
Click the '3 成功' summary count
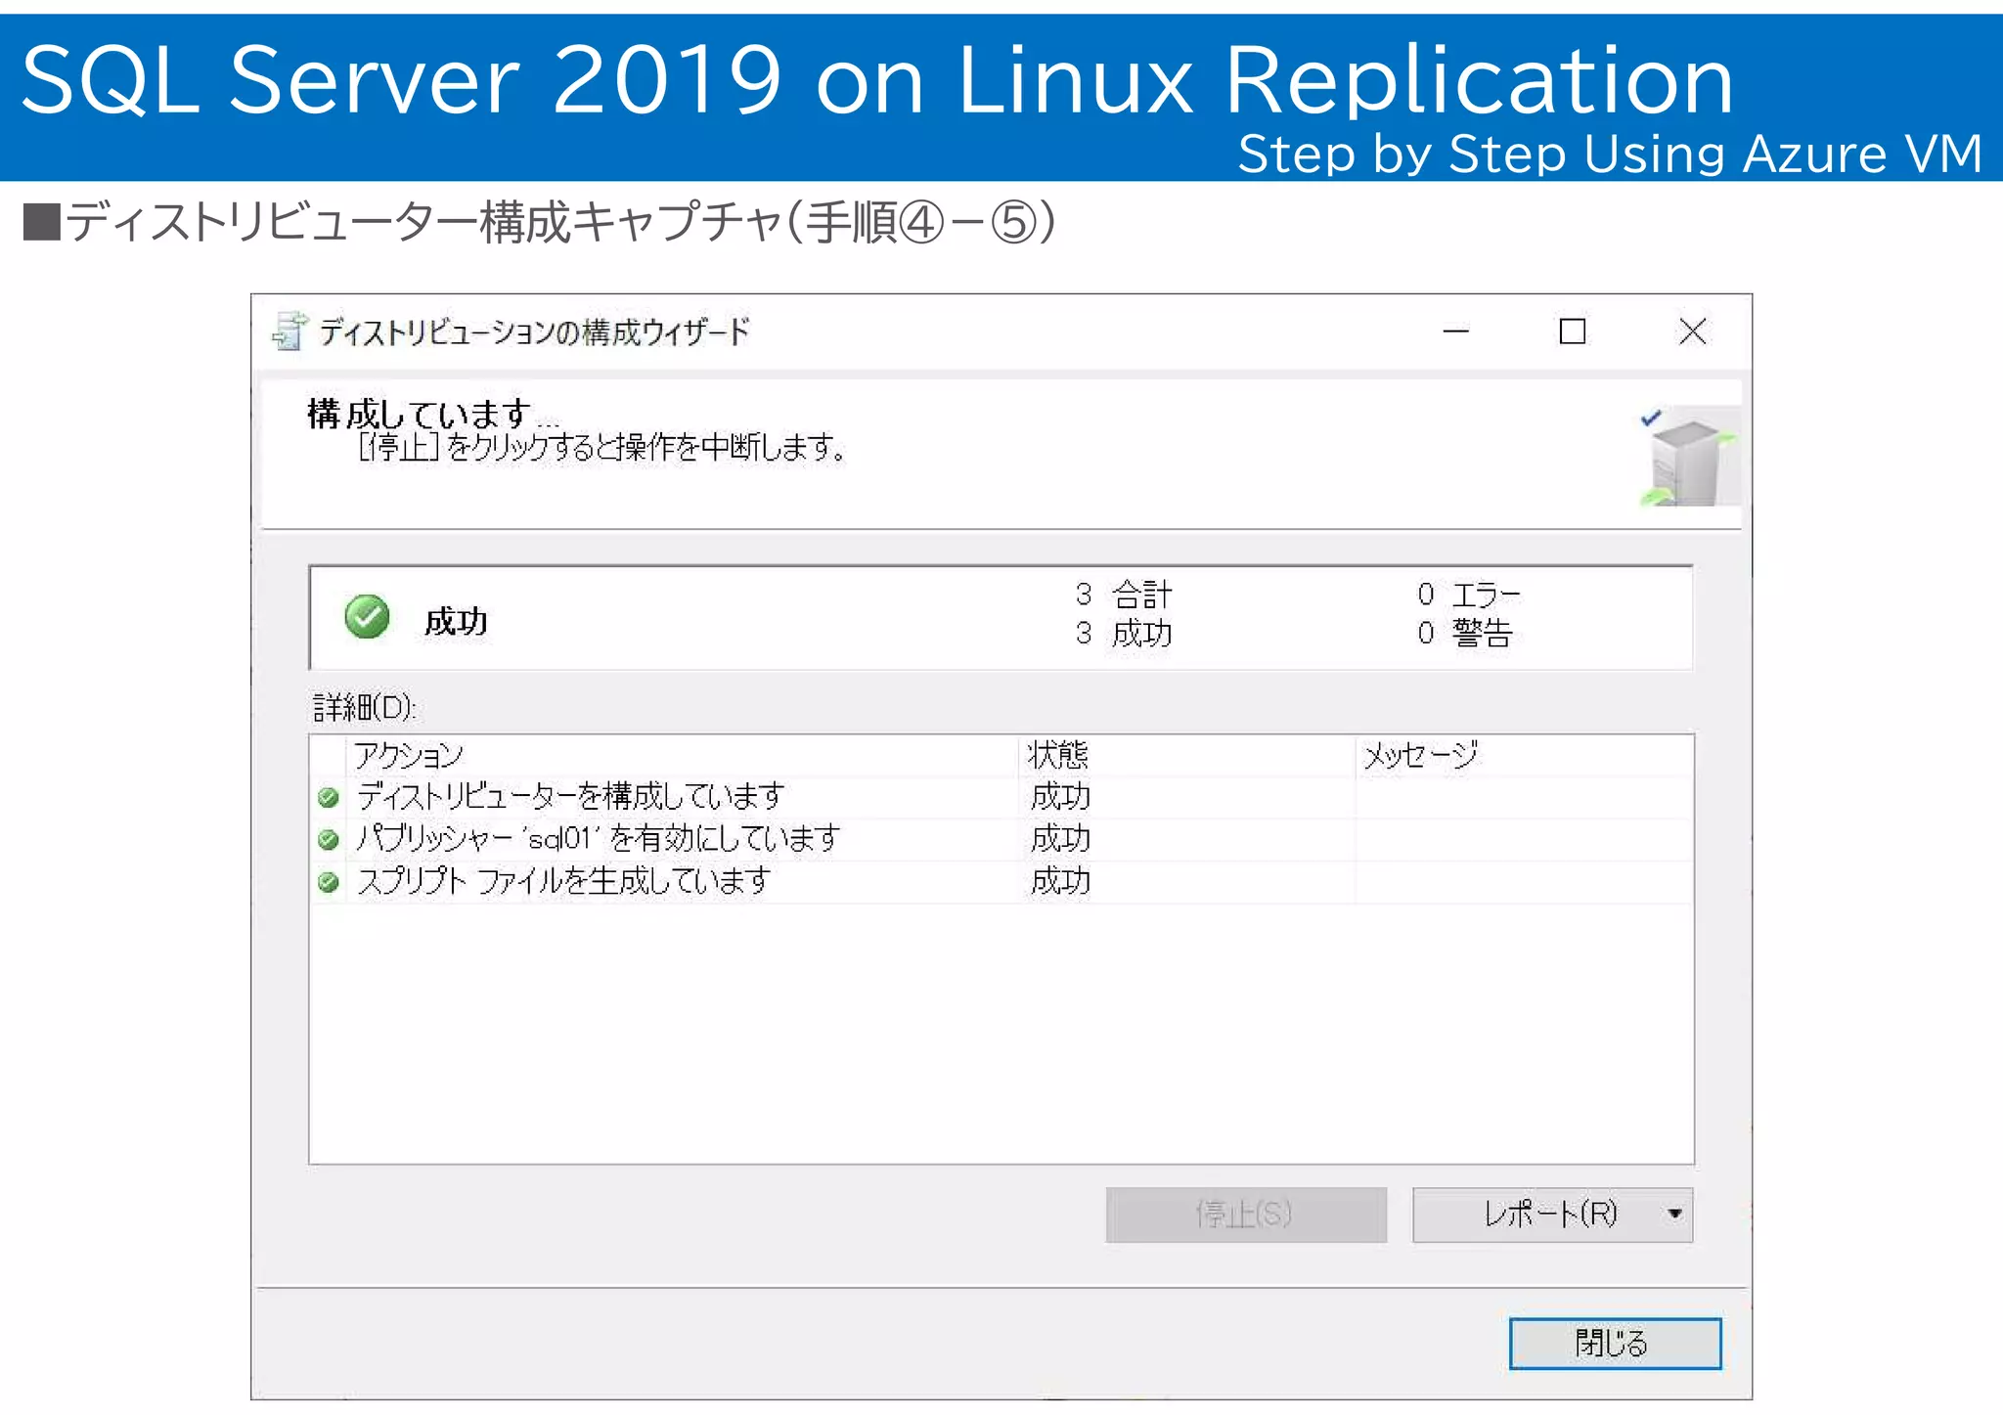click(x=1123, y=634)
